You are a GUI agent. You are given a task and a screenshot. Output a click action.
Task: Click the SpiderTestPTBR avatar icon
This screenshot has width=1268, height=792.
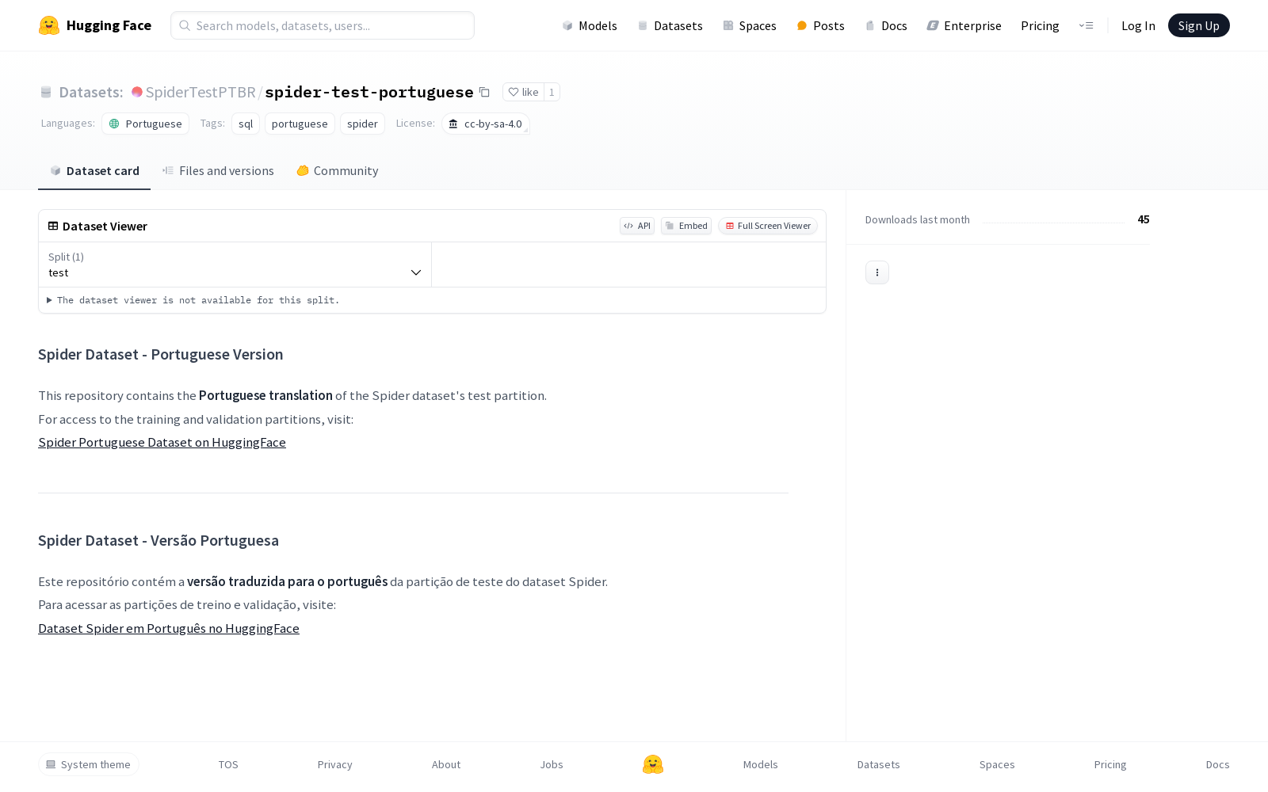coord(137,92)
